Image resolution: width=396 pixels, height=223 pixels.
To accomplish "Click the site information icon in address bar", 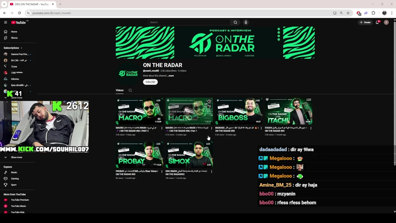I will point(28,13).
